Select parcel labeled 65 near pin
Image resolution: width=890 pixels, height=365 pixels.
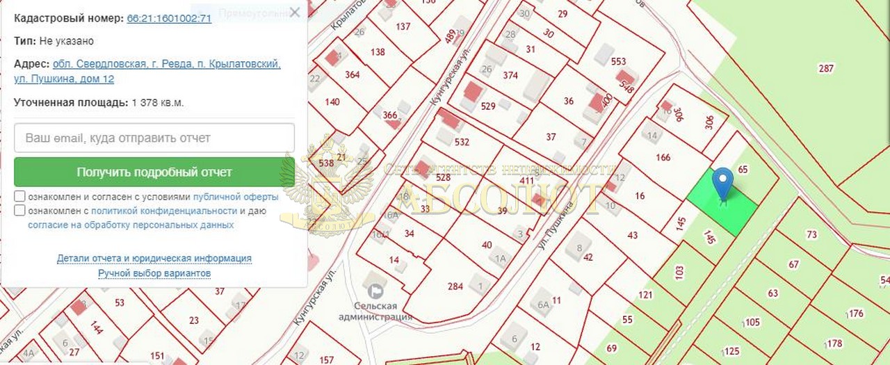[x=743, y=169]
